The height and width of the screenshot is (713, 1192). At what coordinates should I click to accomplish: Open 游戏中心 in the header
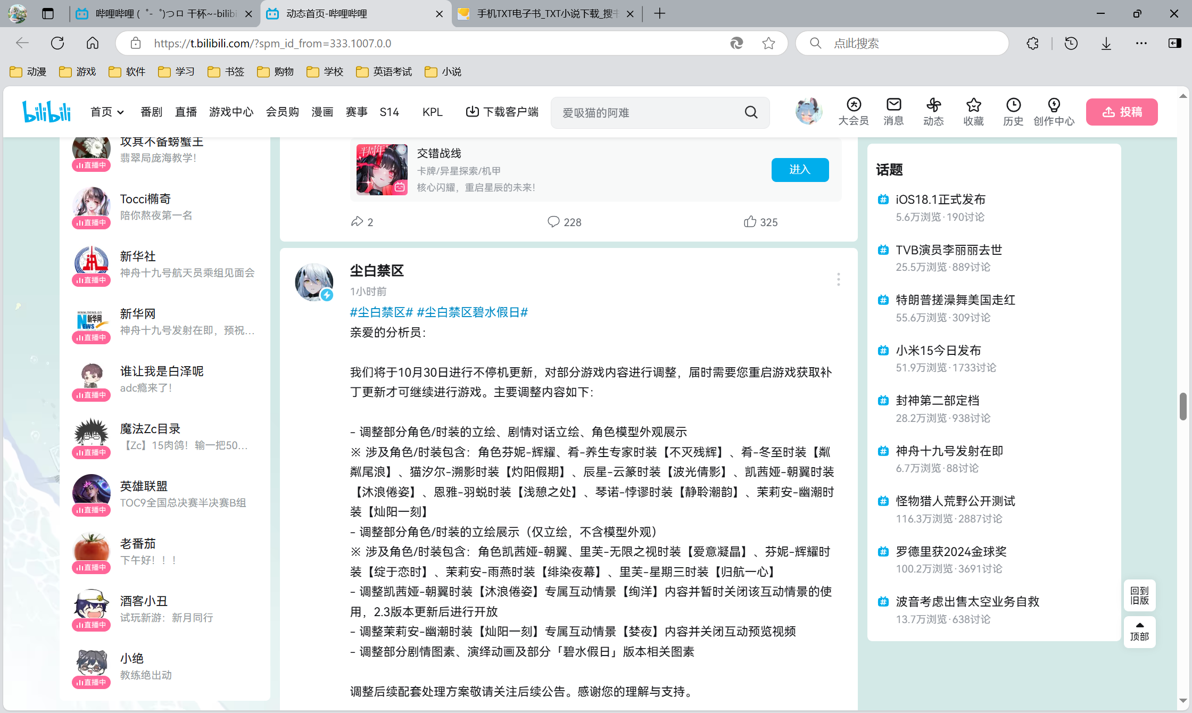pyautogui.click(x=231, y=112)
